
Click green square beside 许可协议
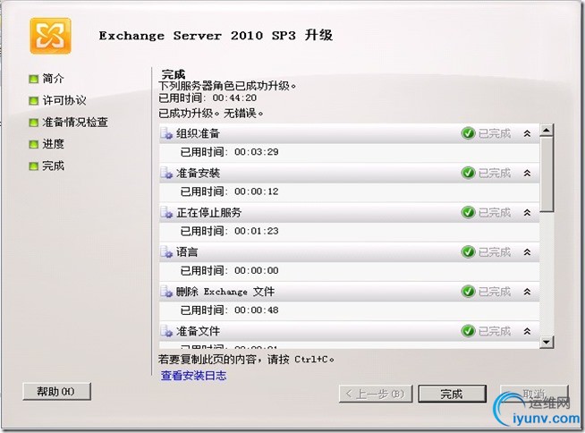34,101
